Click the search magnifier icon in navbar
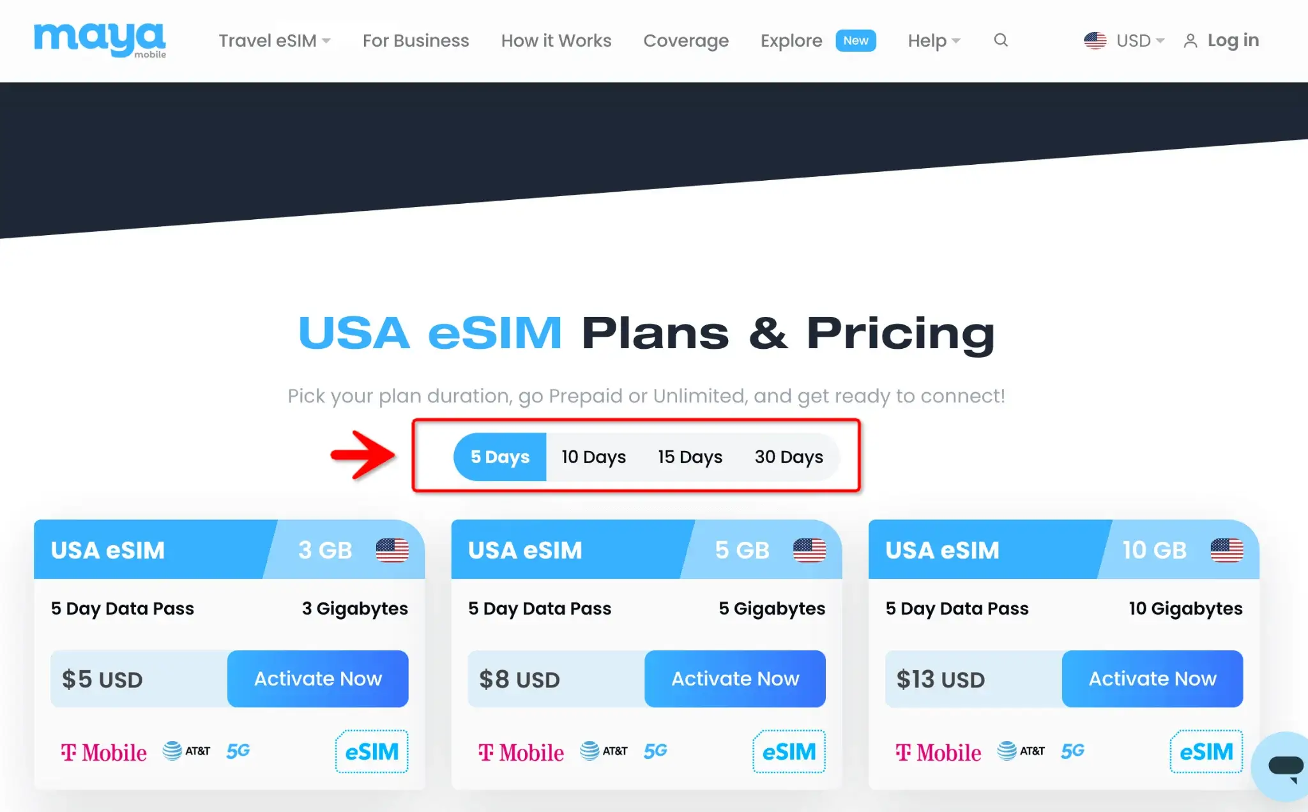The height and width of the screenshot is (812, 1308). (1000, 40)
